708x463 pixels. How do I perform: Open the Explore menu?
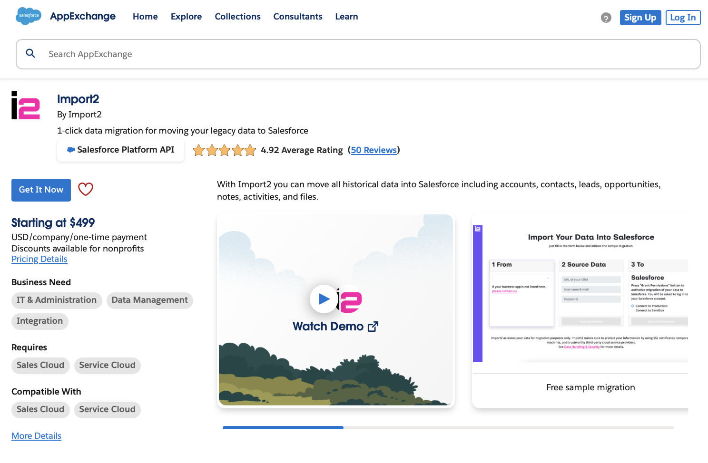point(186,17)
